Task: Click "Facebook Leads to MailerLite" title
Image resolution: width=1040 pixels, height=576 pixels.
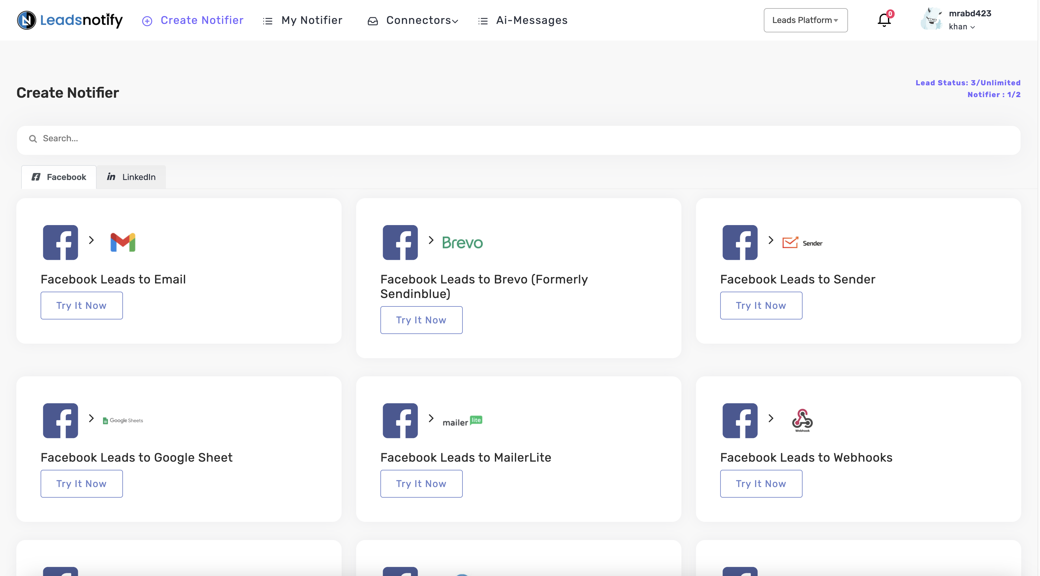Action: click(x=465, y=457)
